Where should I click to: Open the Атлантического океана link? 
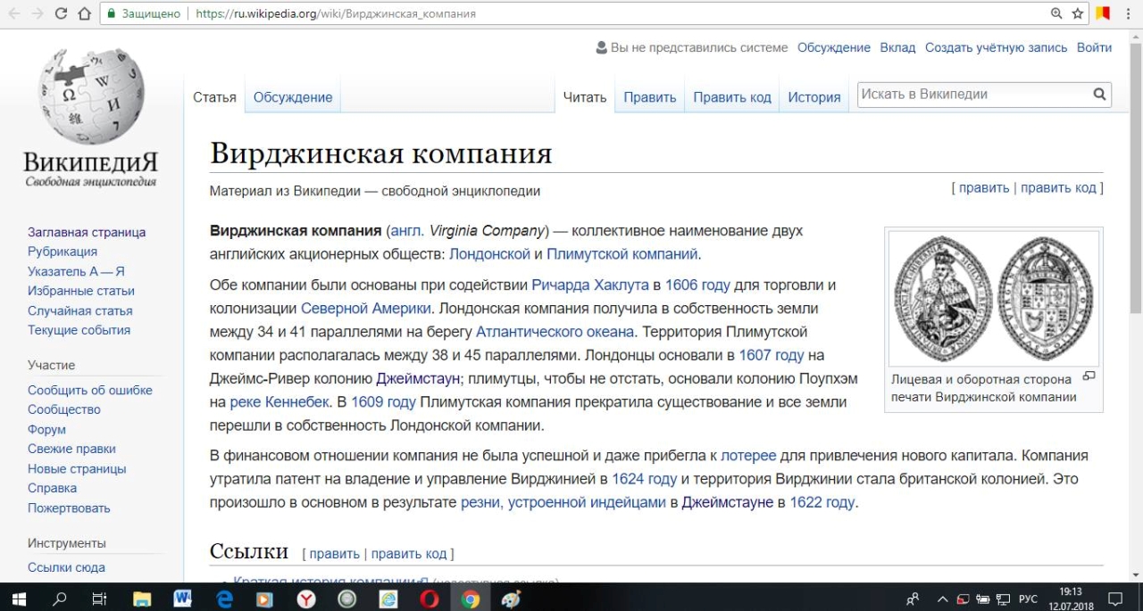555,332
